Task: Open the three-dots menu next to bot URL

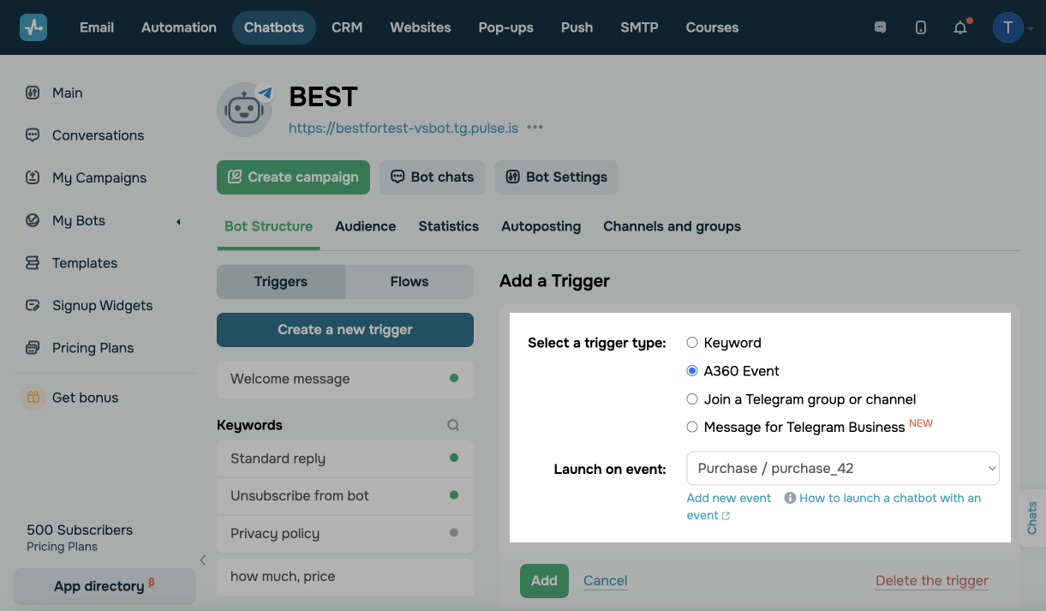Action: [x=535, y=128]
